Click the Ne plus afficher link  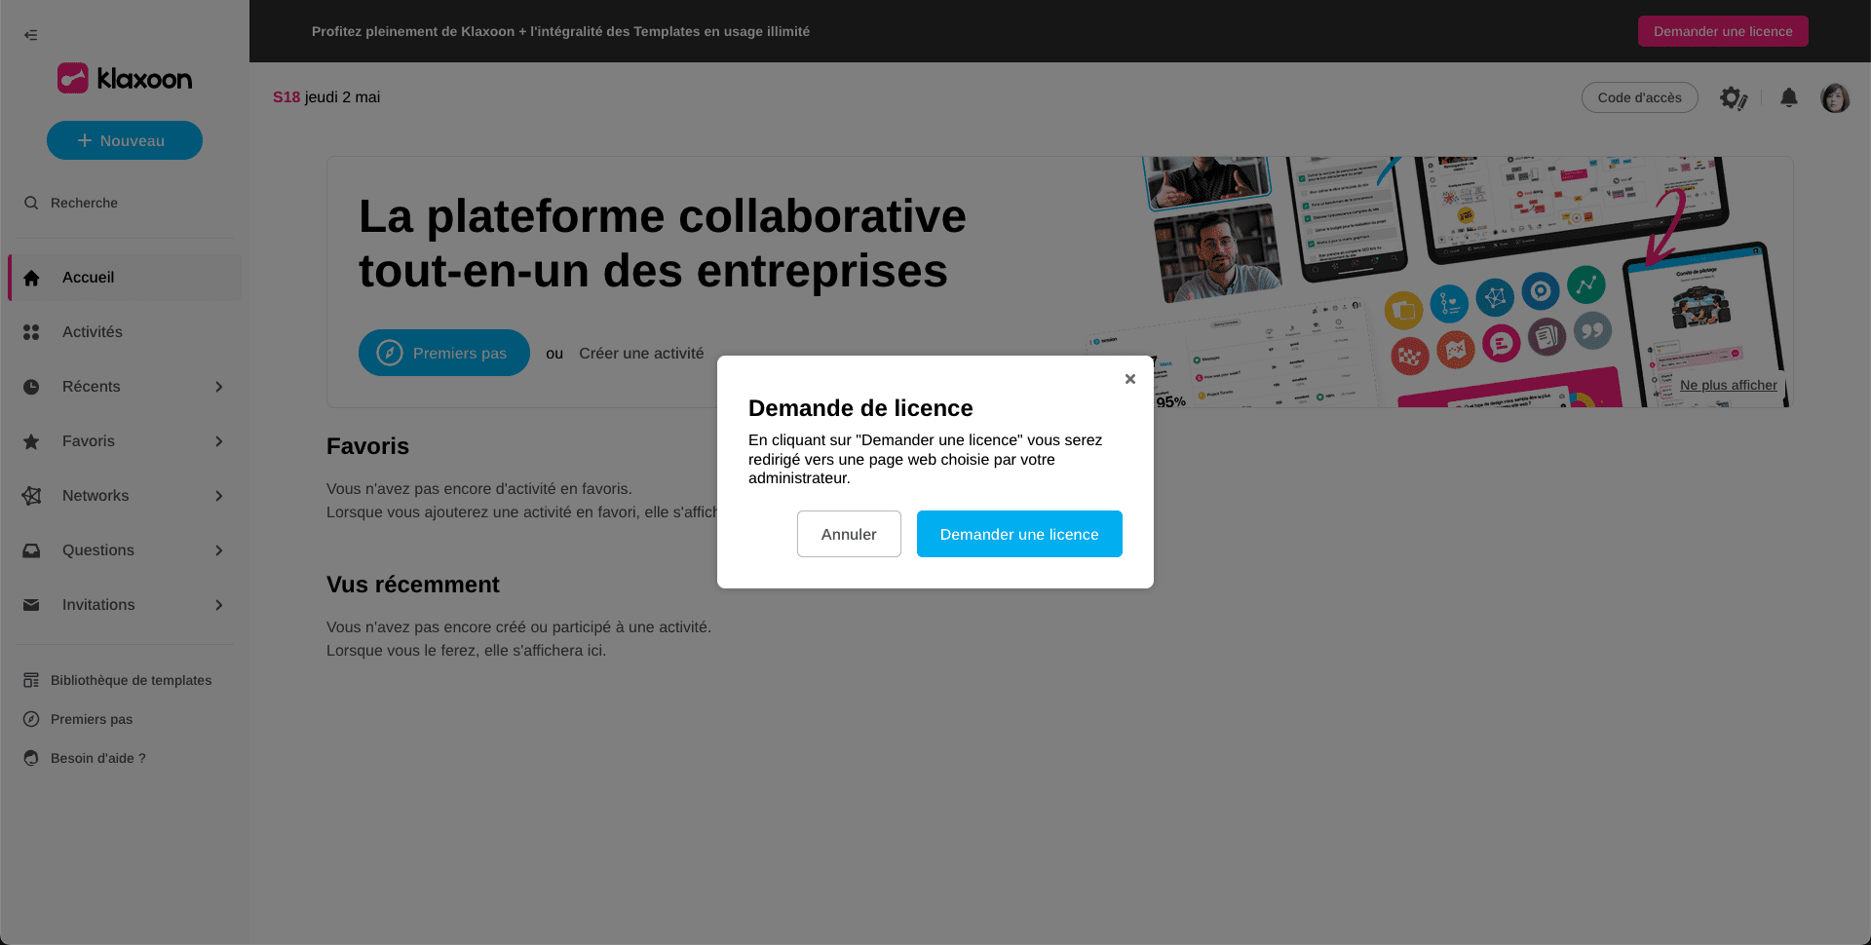1728,385
